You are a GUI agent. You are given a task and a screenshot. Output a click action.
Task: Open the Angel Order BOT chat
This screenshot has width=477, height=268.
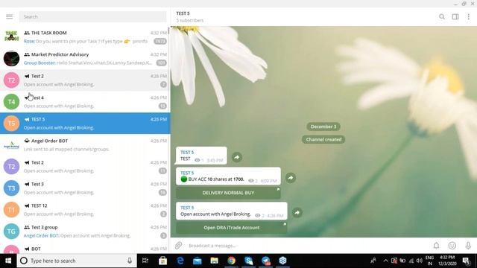point(85,144)
